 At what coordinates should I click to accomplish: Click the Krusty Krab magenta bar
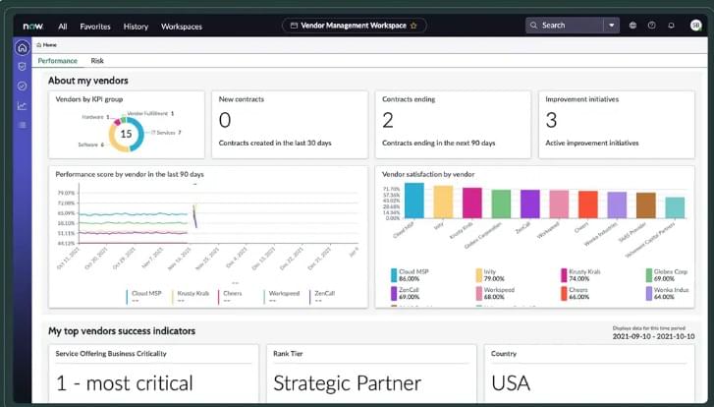[472, 203]
